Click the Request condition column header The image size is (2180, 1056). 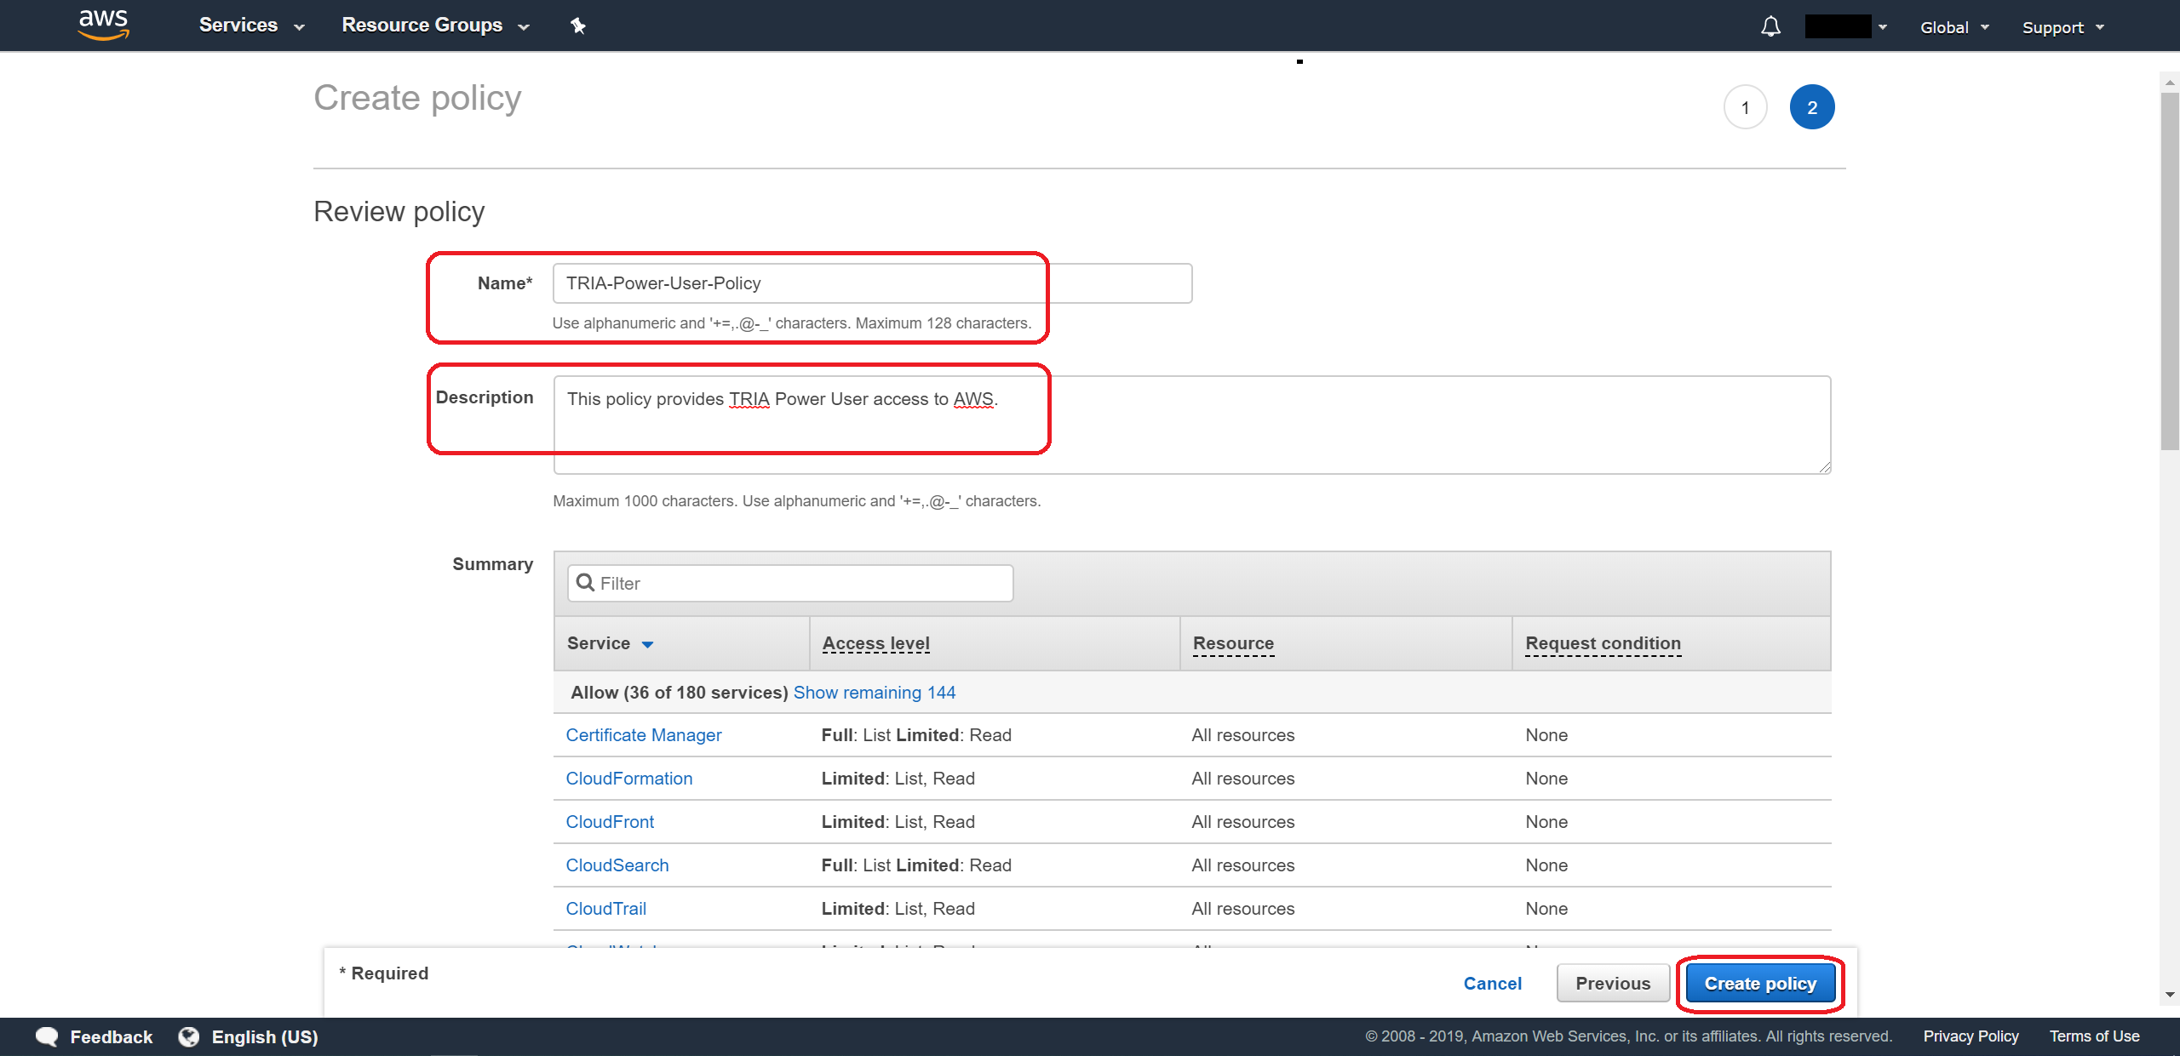point(1603,644)
